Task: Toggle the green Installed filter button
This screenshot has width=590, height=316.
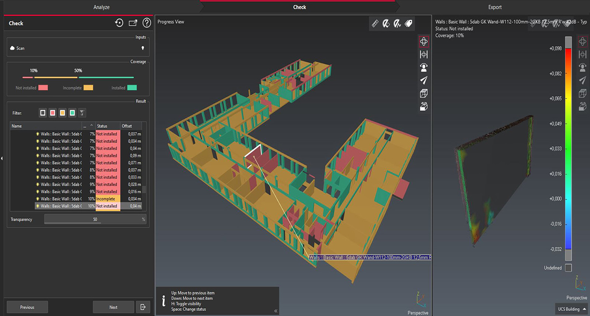Action: [72, 113]
